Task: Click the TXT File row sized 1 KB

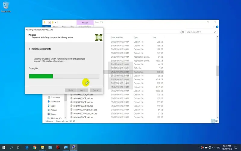Action: pyautogui.click(x=133, y=68)
